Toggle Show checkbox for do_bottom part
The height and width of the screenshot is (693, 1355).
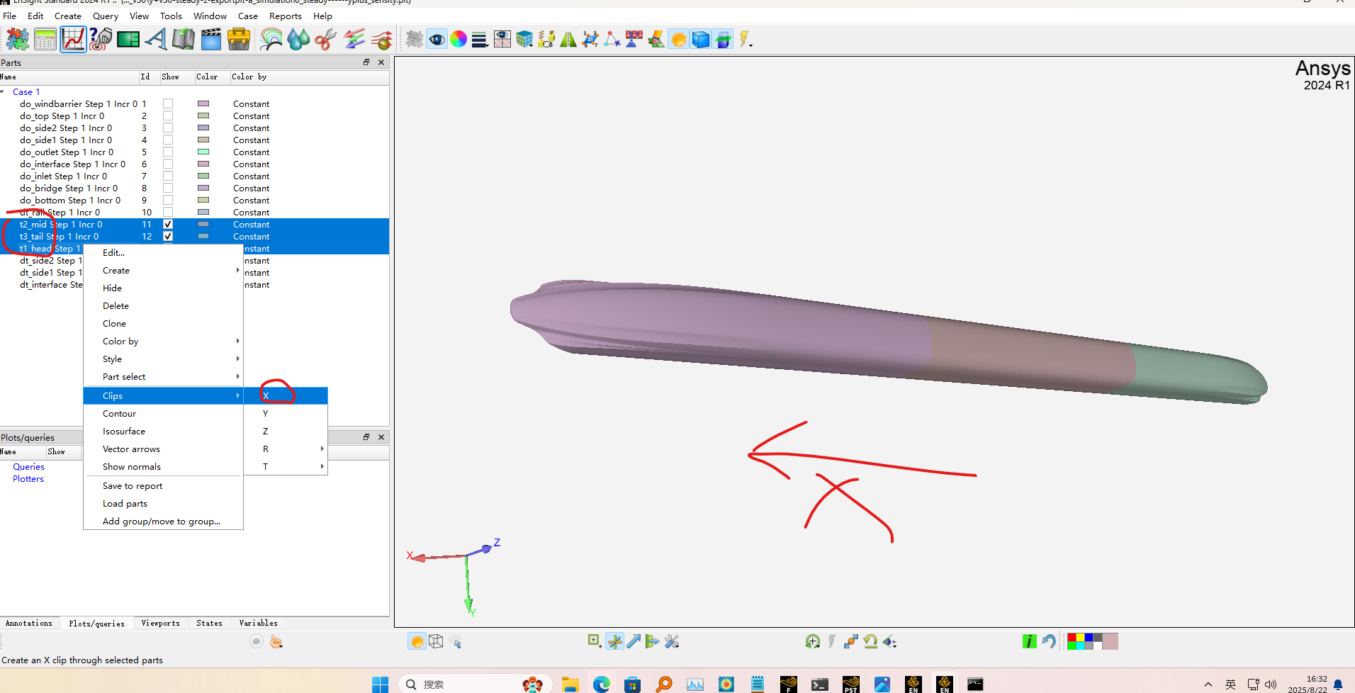tap(168, 200)
